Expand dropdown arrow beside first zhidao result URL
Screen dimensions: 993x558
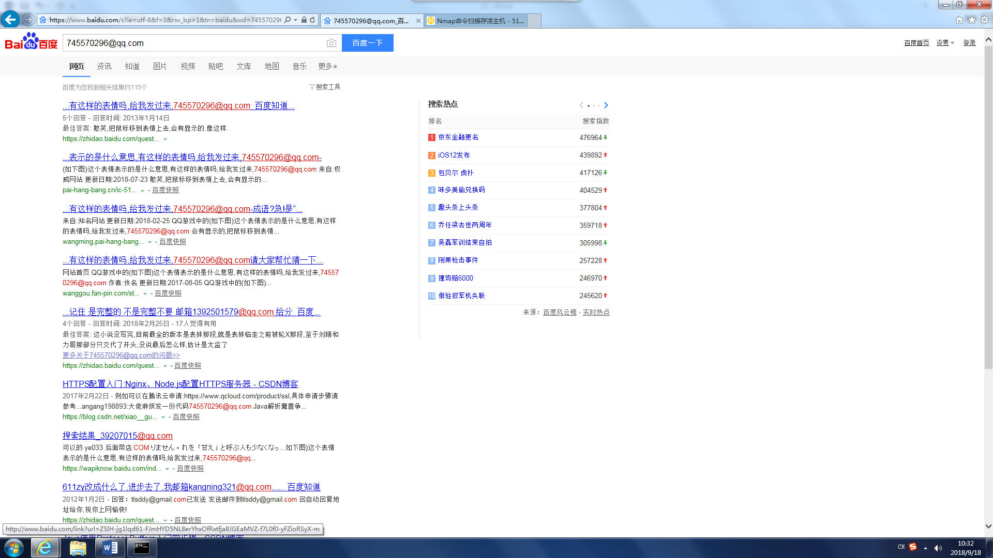pyautogui.click(x=165, y=139)
